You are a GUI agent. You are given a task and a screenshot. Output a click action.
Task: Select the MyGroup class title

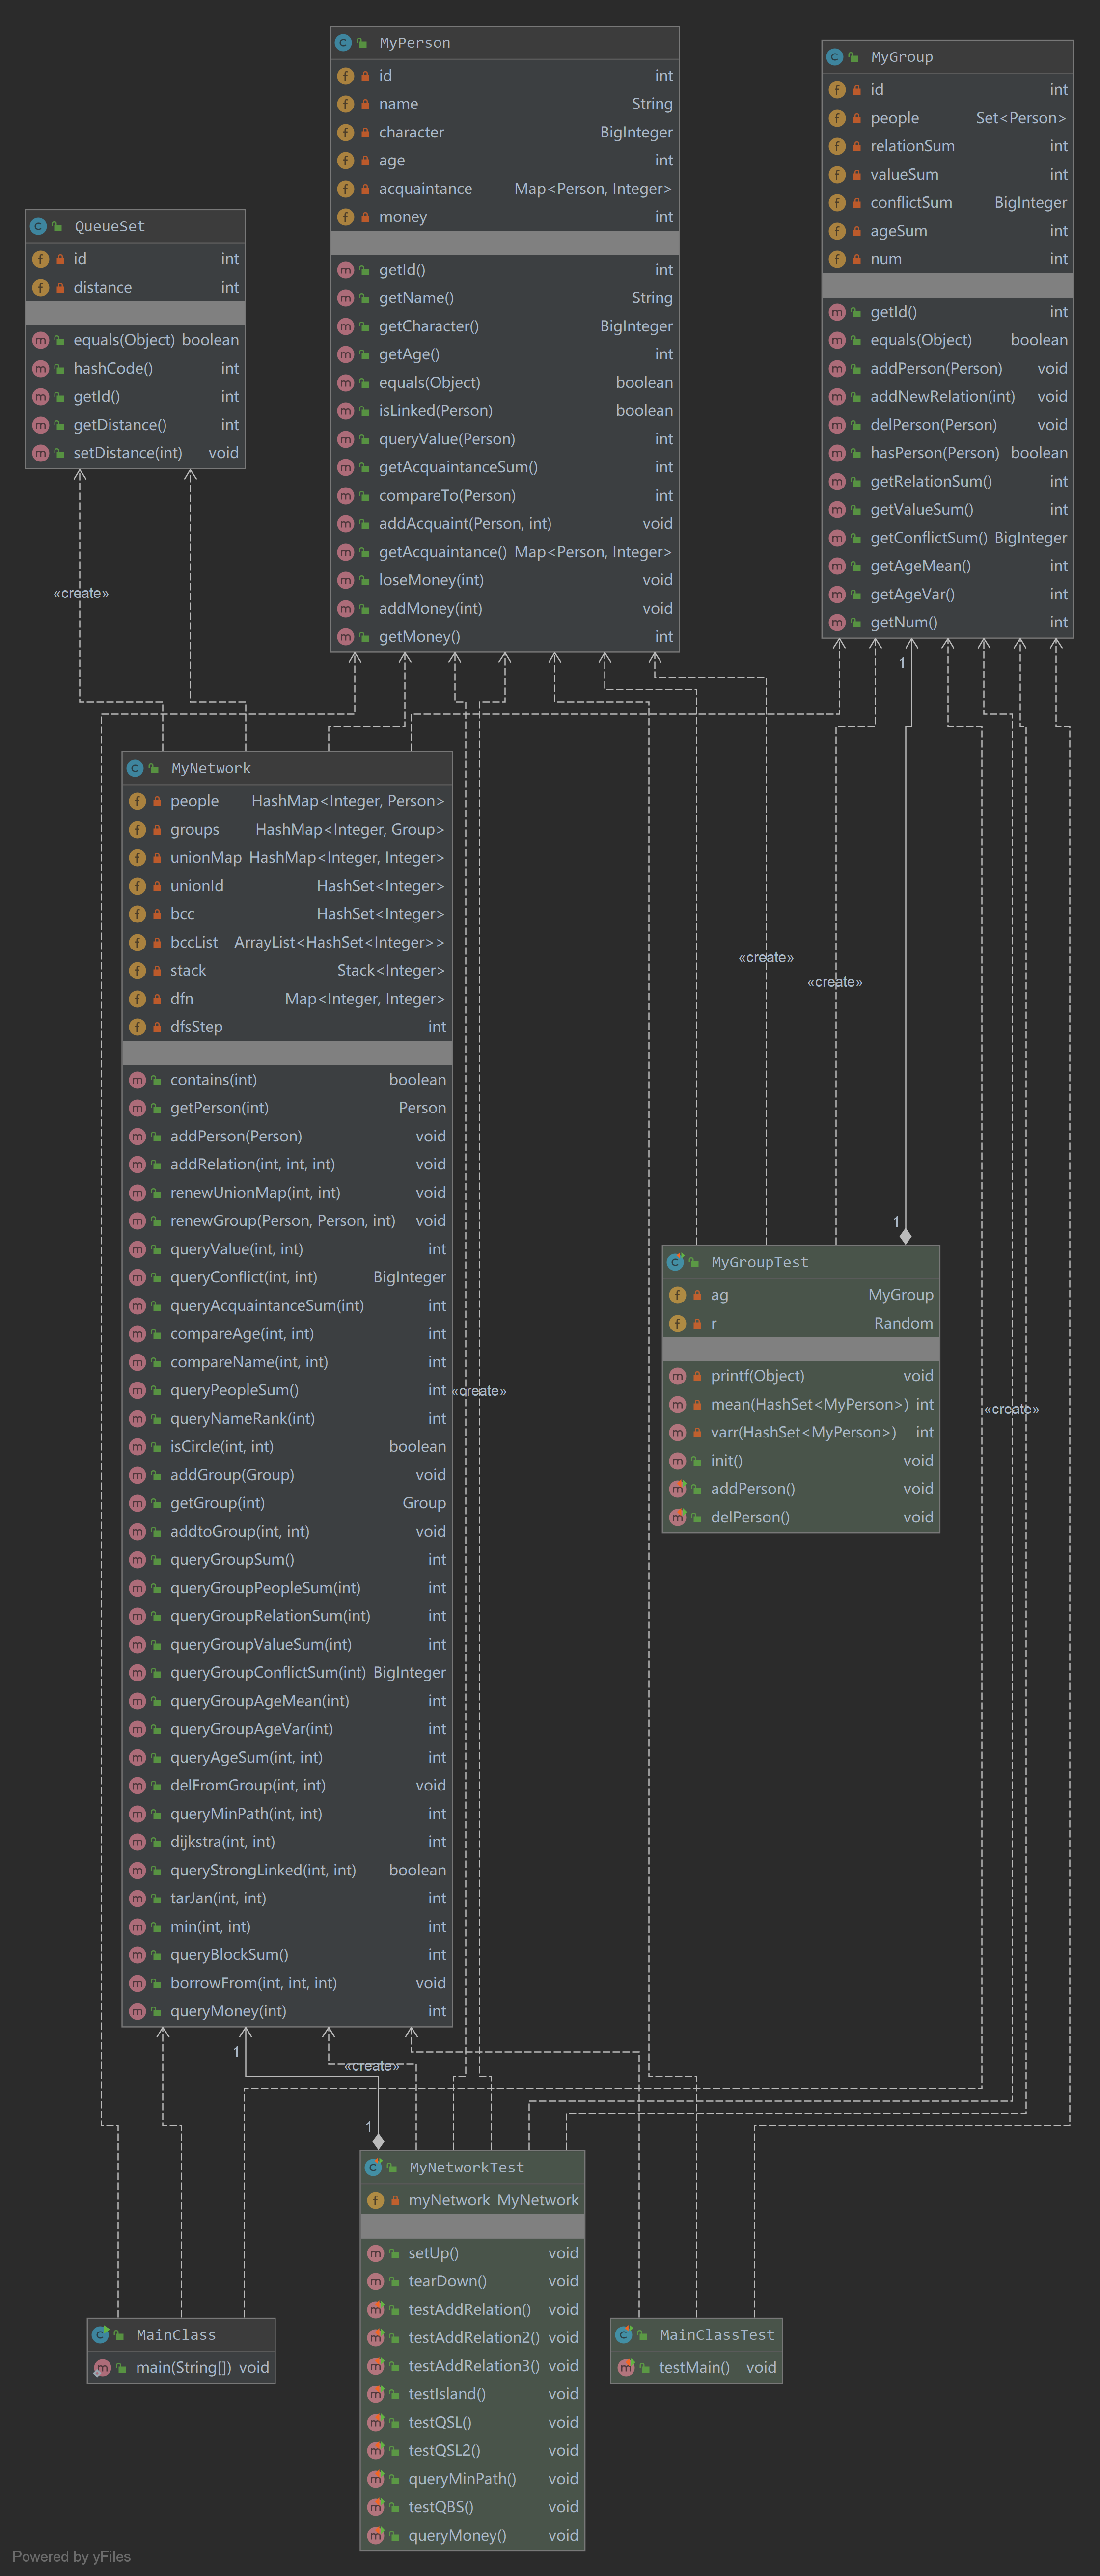pyautogui.click(x=902, y=57)
